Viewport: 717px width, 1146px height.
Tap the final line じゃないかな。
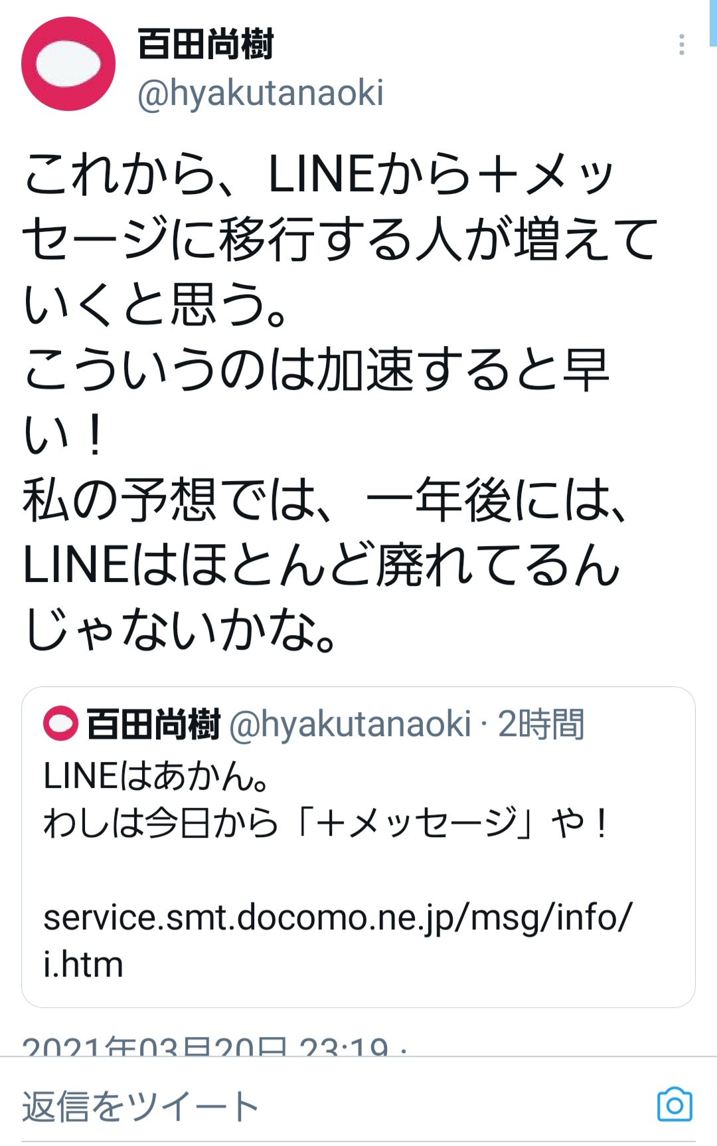point(181,630)
